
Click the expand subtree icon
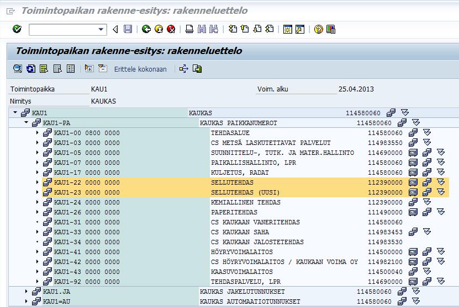click(89, 69)
